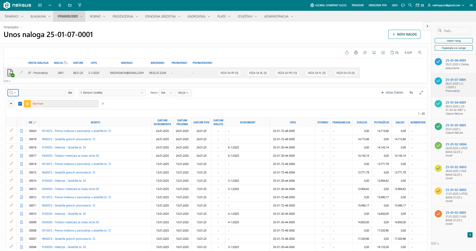Open document icon for row 00019
Viewport: 476px width, 251px height.
point(22,139)
